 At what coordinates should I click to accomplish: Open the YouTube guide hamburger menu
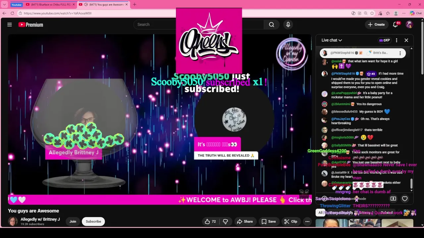10,24
